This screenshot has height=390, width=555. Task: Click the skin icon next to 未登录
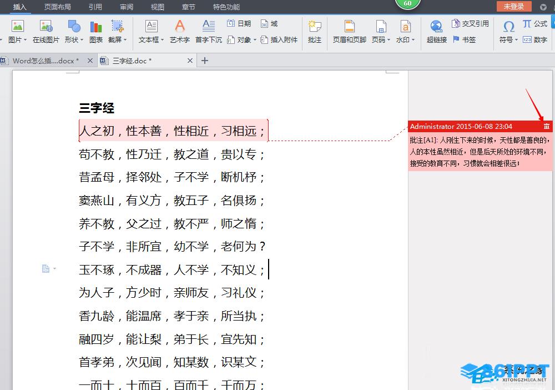543,7
